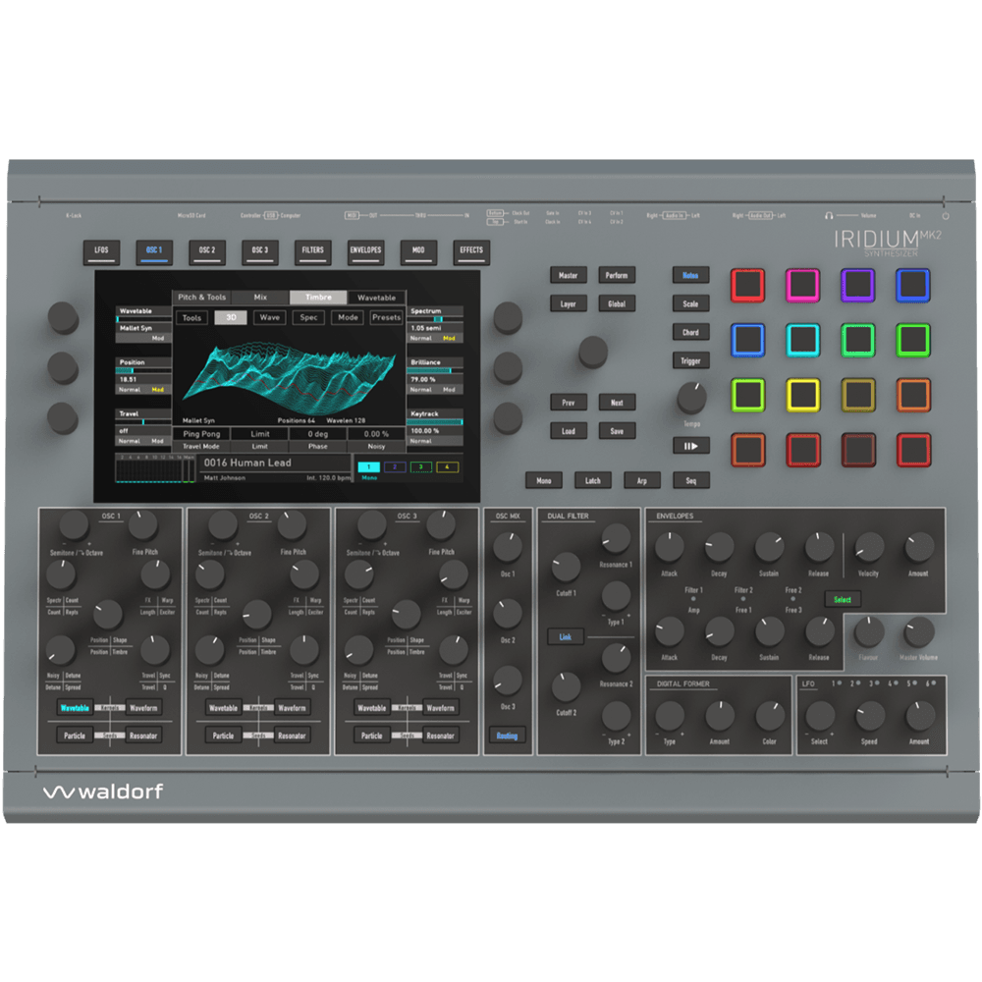This screenshot has height=982, width=982.
Task: Click the Tempo knob
Action: coord(691,397)
